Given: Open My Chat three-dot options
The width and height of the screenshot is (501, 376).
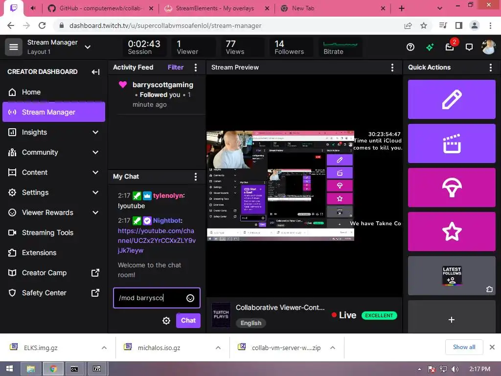Looking at the screenshot, I should click(196, 177).
